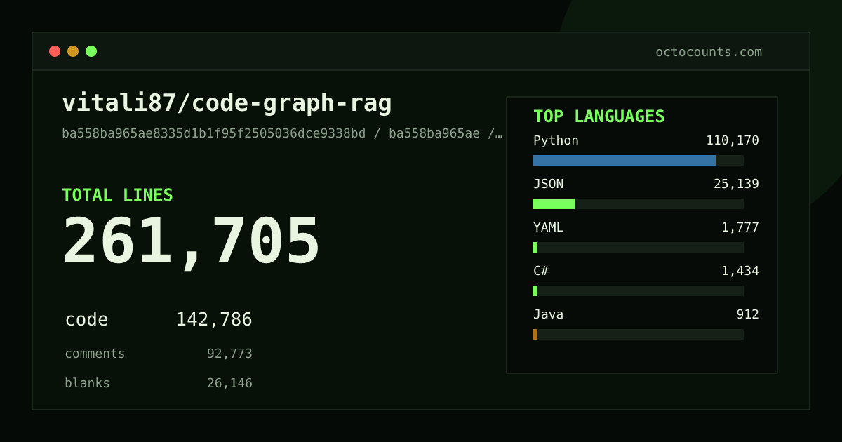Viewport: 842px width, 442px height.
Task: Click the code count 142,786
Action: [214, 319]
